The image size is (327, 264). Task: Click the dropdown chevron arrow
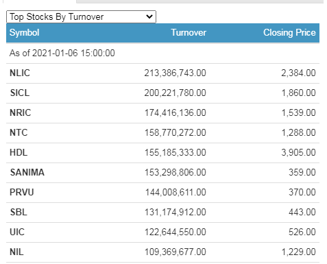click(x=149, y=16)
